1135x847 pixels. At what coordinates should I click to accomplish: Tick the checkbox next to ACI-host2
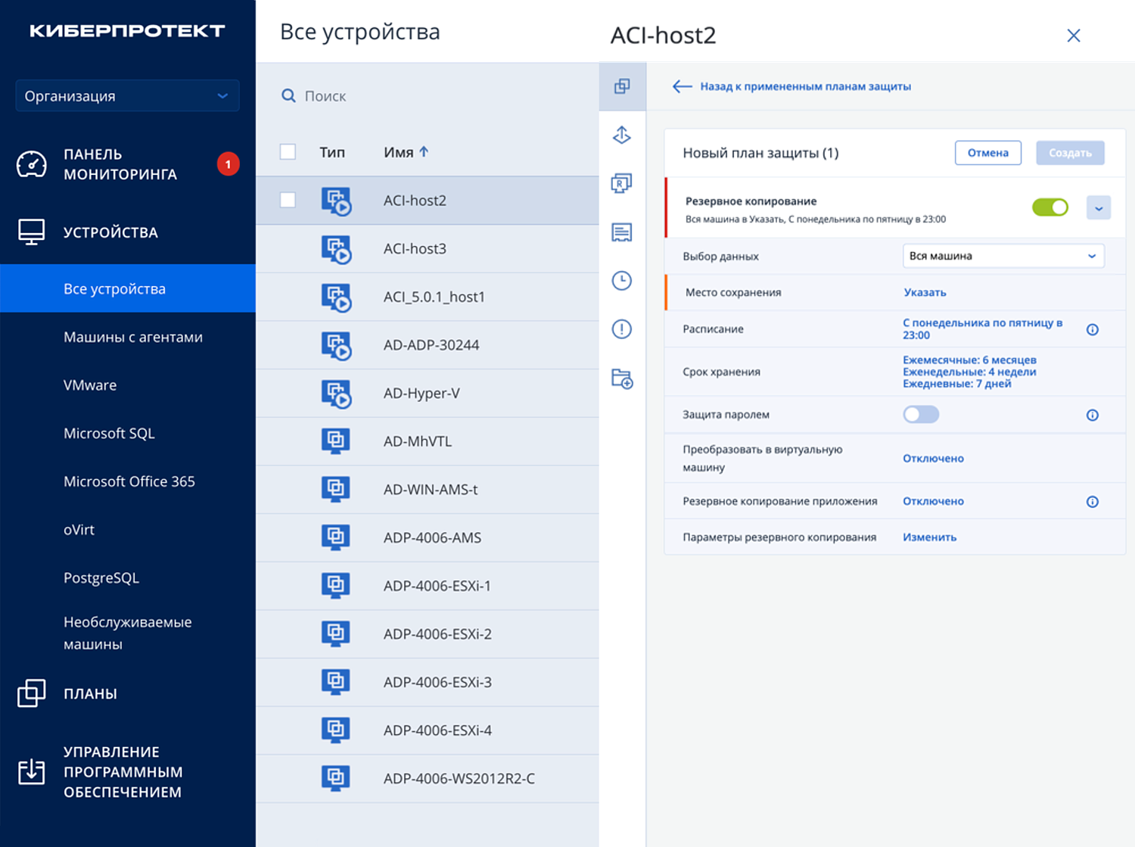(x=288, y=200)
